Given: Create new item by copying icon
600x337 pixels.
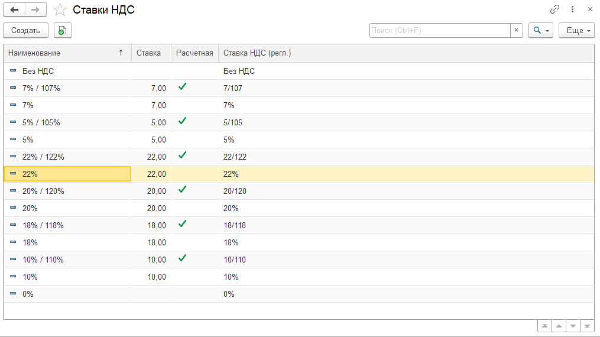Looking at the screenshot, I should tap(62, 31).
